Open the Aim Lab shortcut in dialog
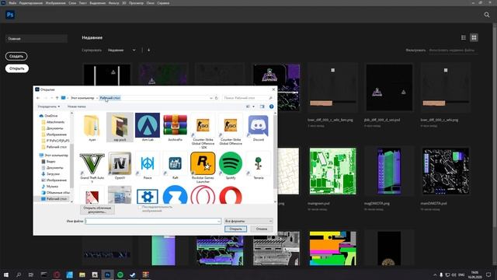Image resolution: width=497 pixels, height=280 pixels. pos(148,127)
